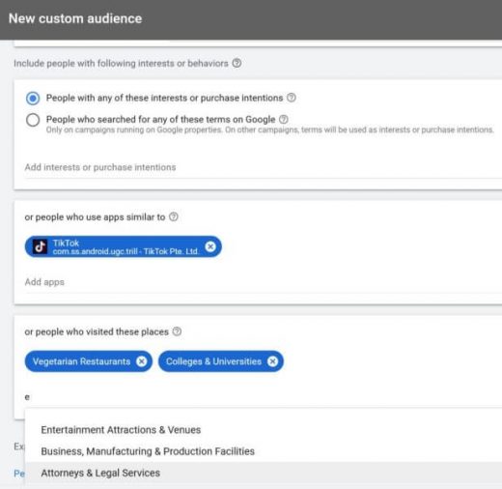Focus the Add interests or purchase intentions field
Viewport: 502px width, 489px height.
(x=264, y=167)
